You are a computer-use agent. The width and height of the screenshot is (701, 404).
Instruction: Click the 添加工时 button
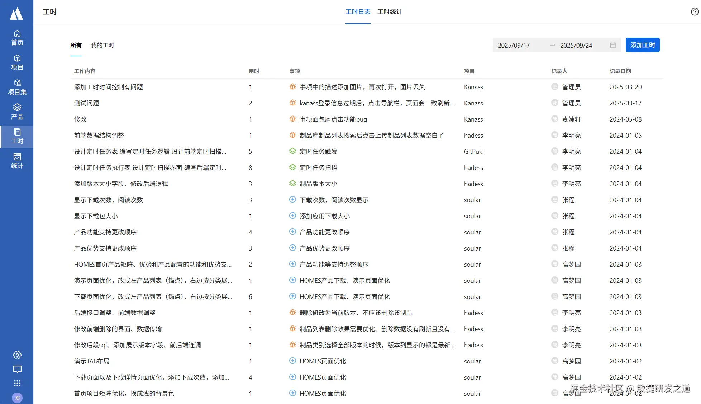(x=642, y=45)
